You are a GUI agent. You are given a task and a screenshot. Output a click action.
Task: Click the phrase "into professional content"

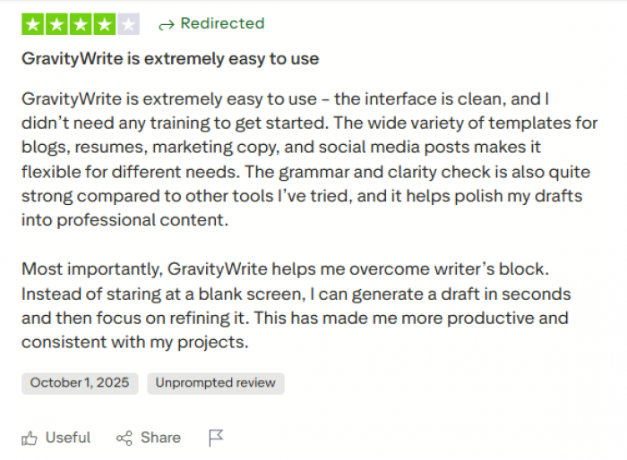pyautogui.click(x=125, y=219)
